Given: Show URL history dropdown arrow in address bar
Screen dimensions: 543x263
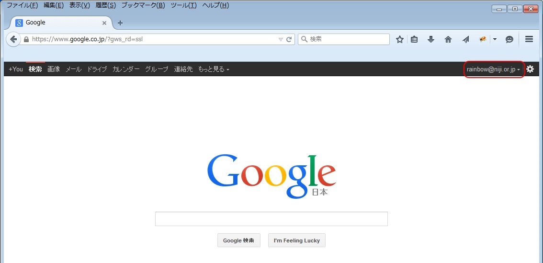Looking at the screenshot, I should (x=281, y=39).
